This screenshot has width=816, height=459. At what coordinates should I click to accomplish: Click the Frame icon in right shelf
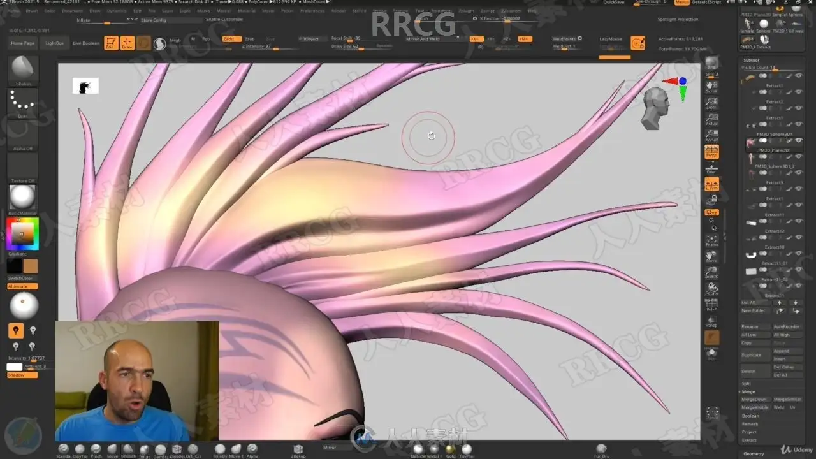711,240
